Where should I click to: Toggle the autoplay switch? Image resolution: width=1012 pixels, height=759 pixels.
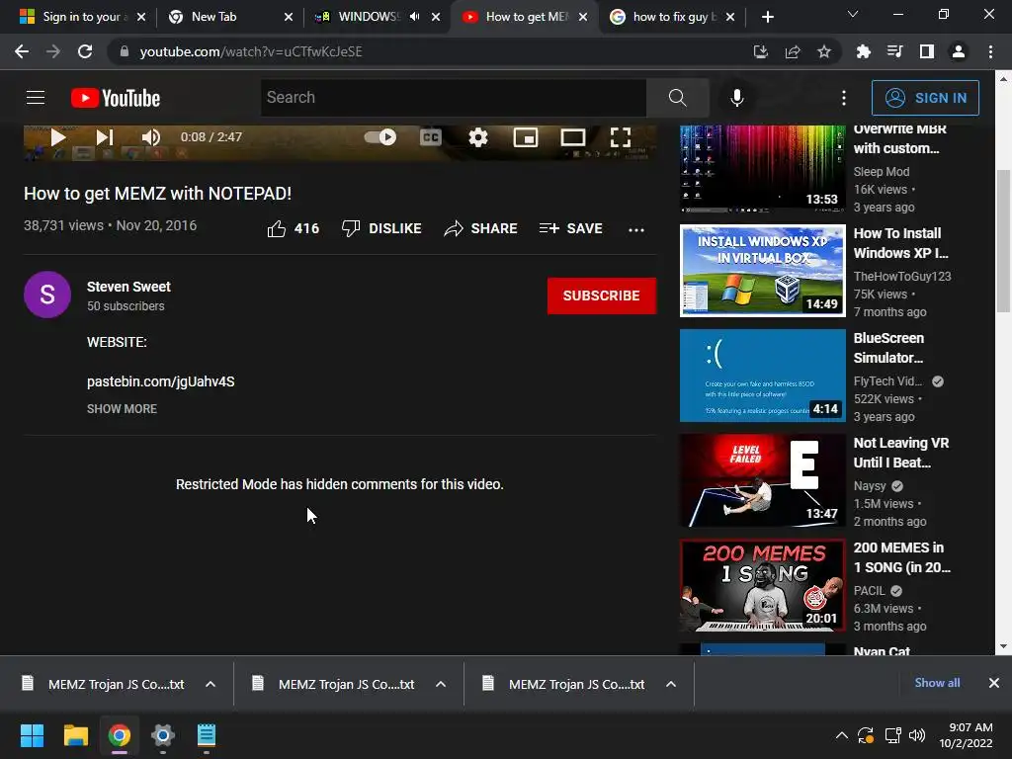click(x=380, y=136)
